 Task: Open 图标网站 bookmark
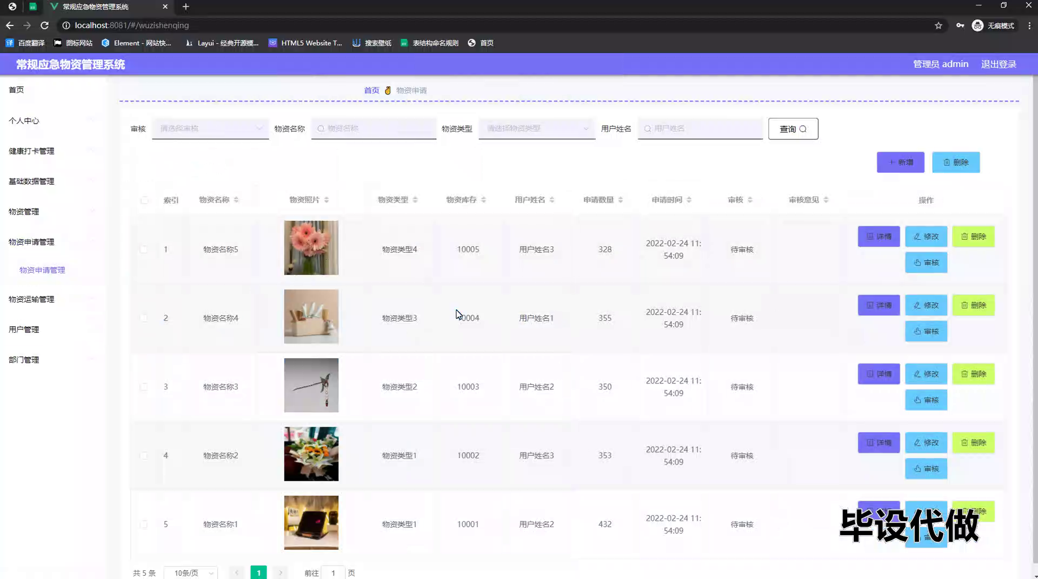tap(73, 43)
